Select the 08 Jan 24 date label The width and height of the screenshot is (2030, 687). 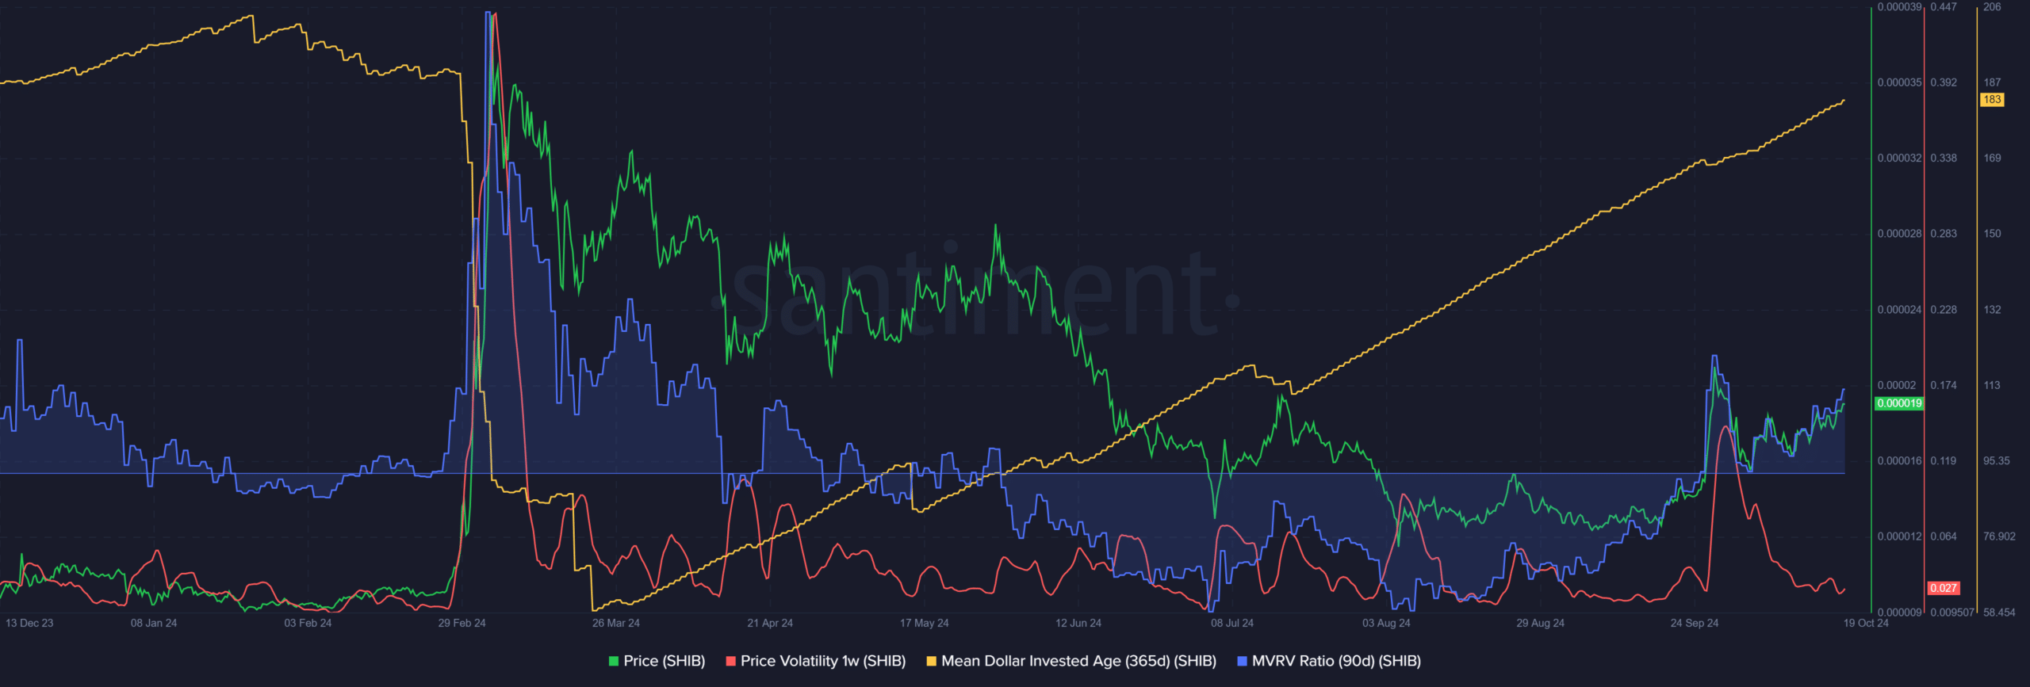tap(154, 623)
